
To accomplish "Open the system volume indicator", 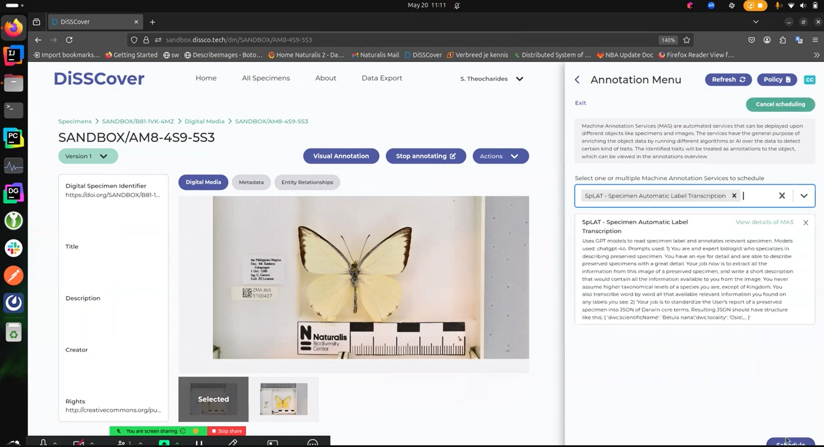I will tap(803, 6).
